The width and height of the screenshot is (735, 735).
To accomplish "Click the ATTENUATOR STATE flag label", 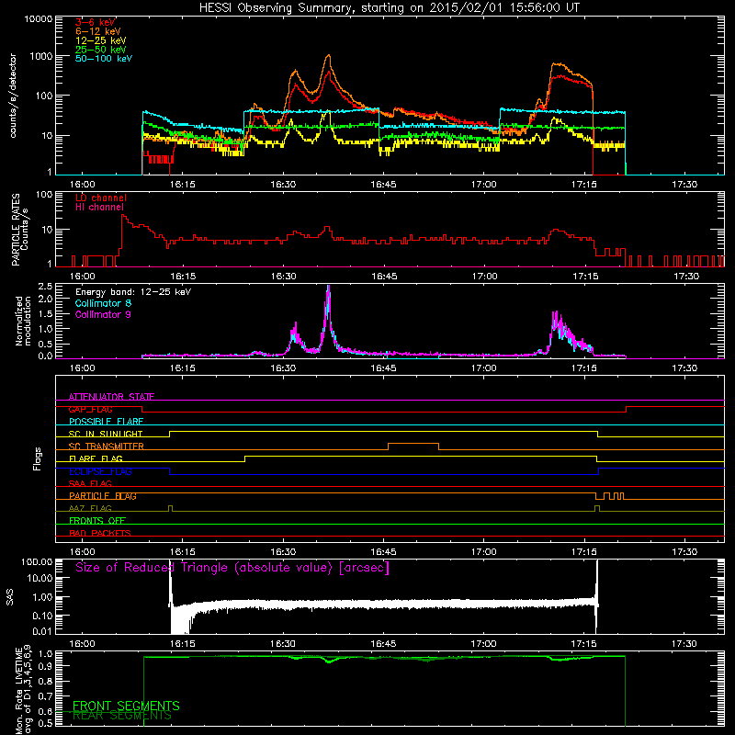I will click(111, 397).
